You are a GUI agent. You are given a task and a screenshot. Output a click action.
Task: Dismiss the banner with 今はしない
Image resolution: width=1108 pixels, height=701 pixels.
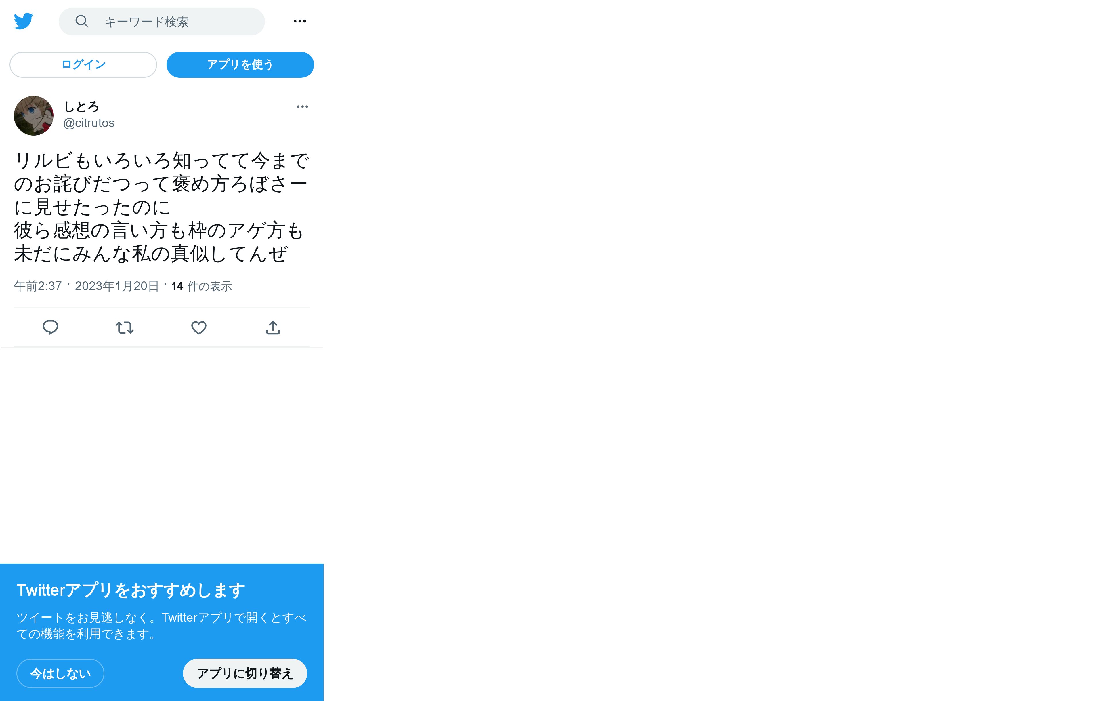click(x=60, y=673)
